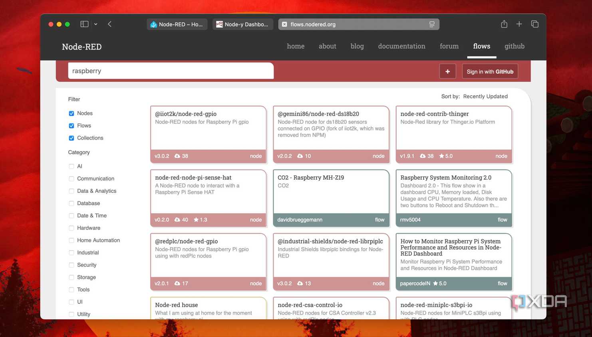Click star icon next to papercodeIN
This screenshot has height=337, width=592.
click(435, 283)
